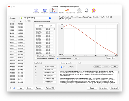This screenshot has height=101, width=129.
Task: Select the RadialDose toolbar icon
Action: (x=54, y=11)
